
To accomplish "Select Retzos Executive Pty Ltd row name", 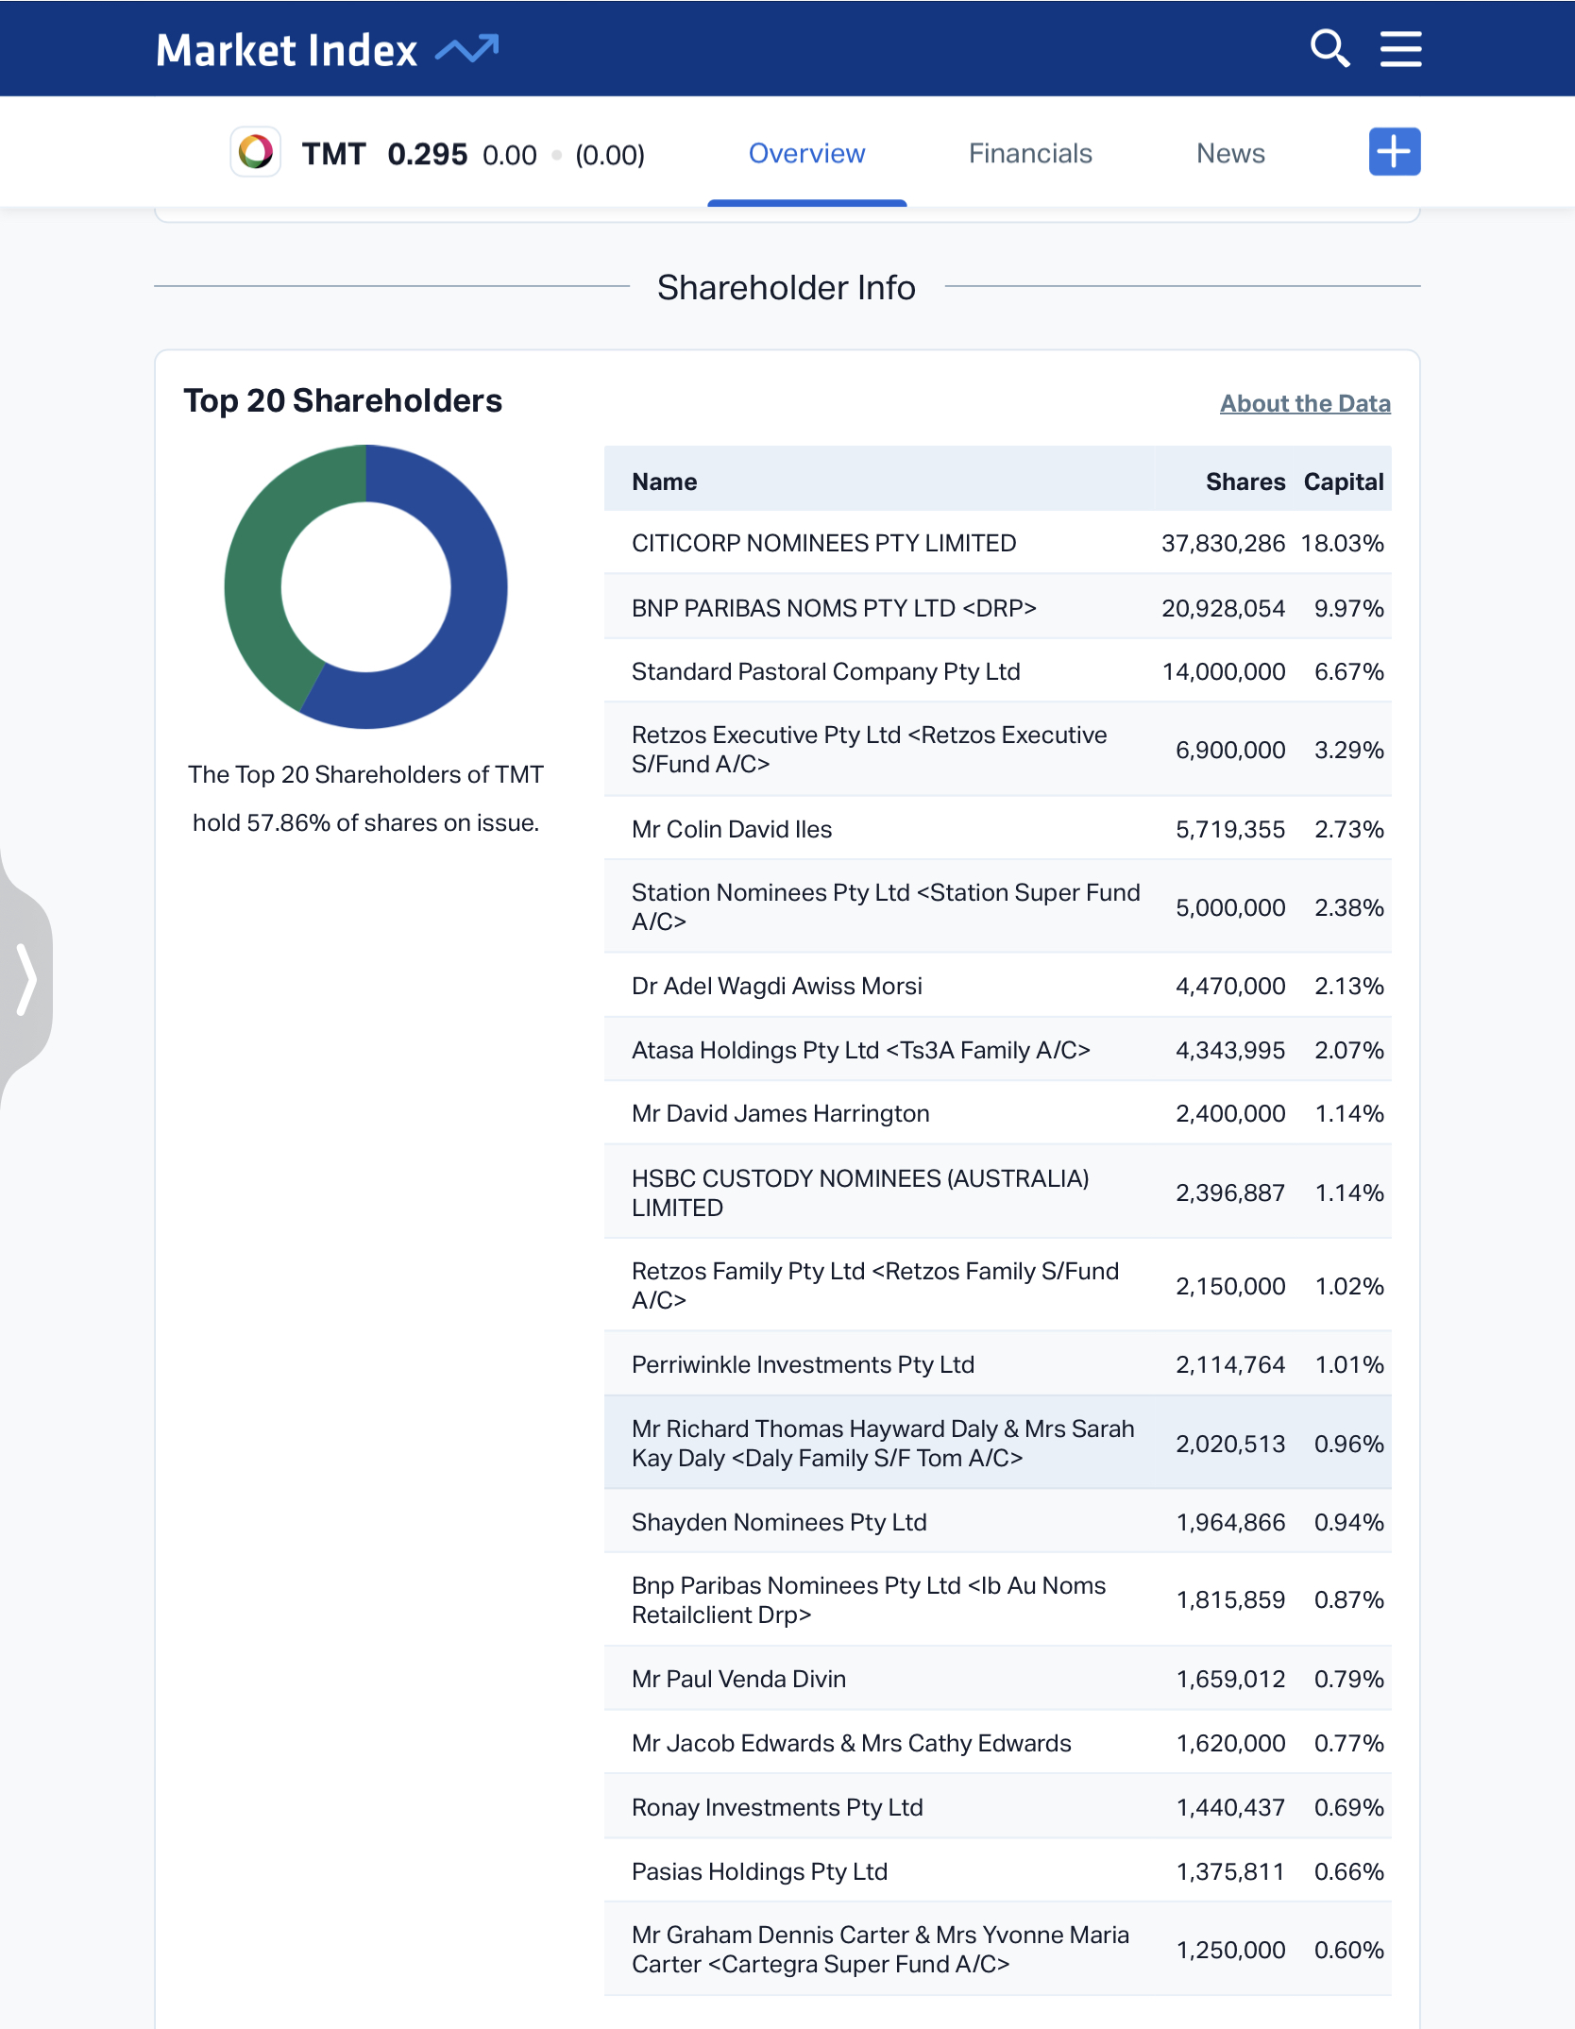I will (x=869, y=750).
